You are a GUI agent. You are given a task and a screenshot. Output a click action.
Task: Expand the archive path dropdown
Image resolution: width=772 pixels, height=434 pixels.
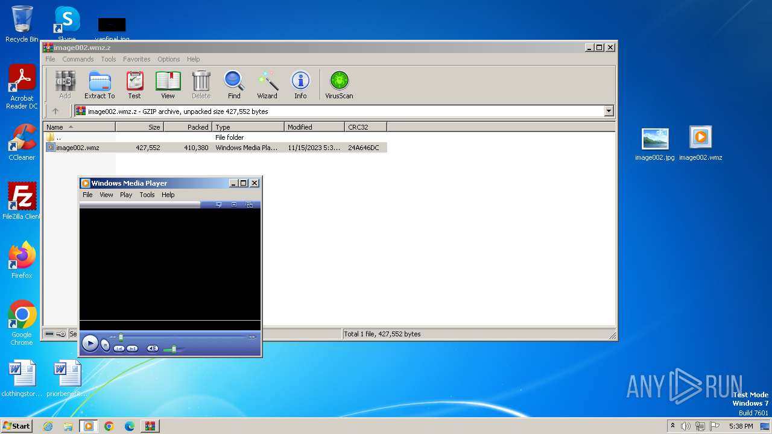point(609,111)
